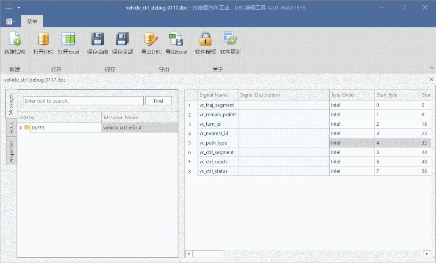Image resolution: width=436 pixels, height=263 pixels.
Task: Close the document panel with X
Action: pos(431,80)
